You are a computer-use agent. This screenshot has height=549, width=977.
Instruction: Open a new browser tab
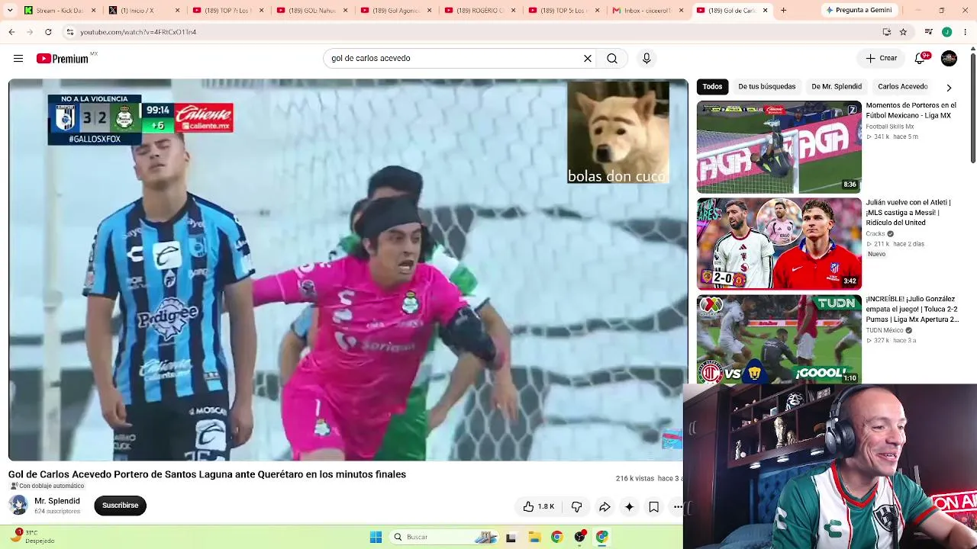pos(783,10)
